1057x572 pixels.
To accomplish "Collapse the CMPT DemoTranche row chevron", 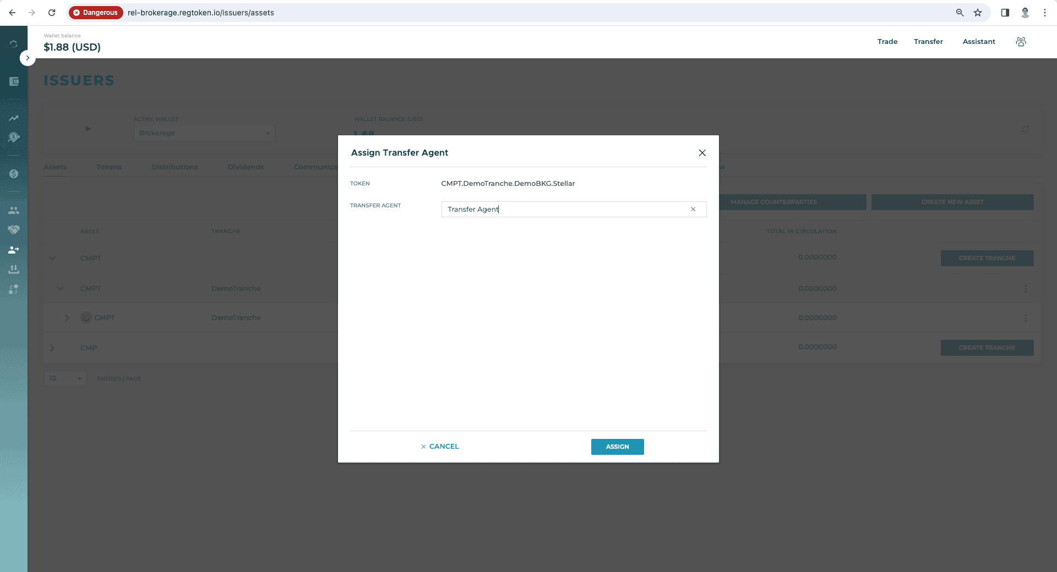I will [60, 288].
